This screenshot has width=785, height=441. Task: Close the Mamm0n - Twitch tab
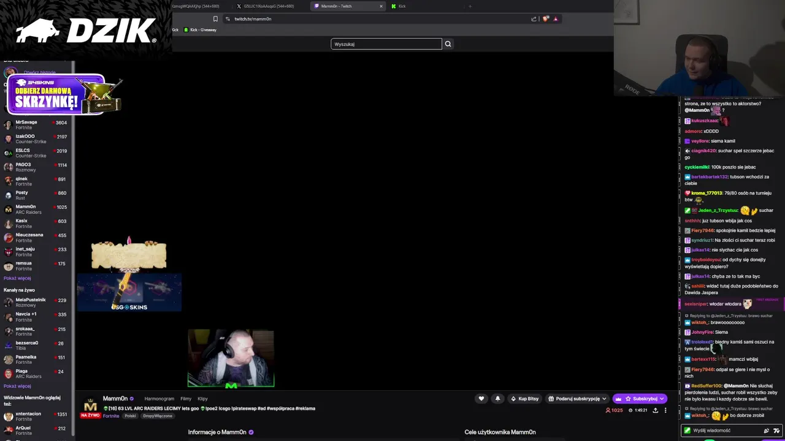pyautogui.click(x=381, y=6)
